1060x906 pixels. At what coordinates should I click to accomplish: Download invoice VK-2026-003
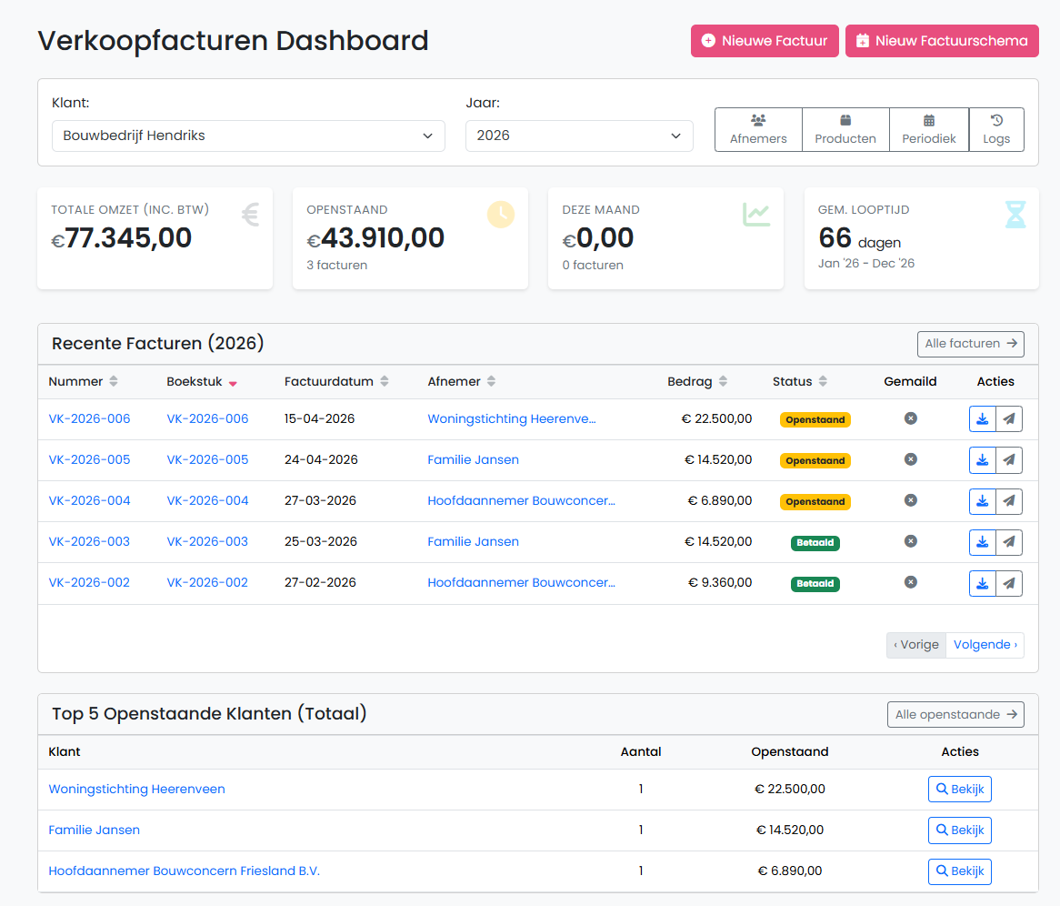coord(982,542)
